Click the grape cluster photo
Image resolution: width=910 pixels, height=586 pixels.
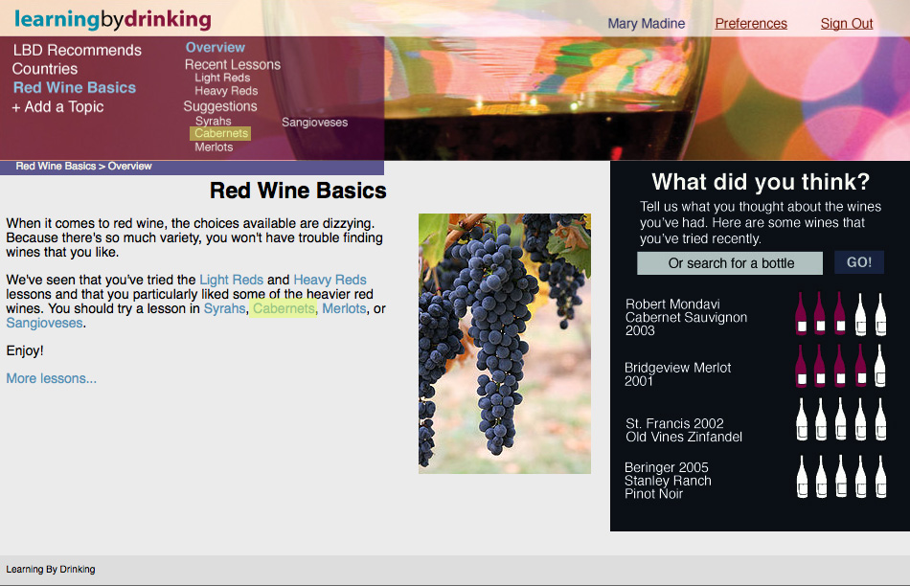[x=504, y=344]
